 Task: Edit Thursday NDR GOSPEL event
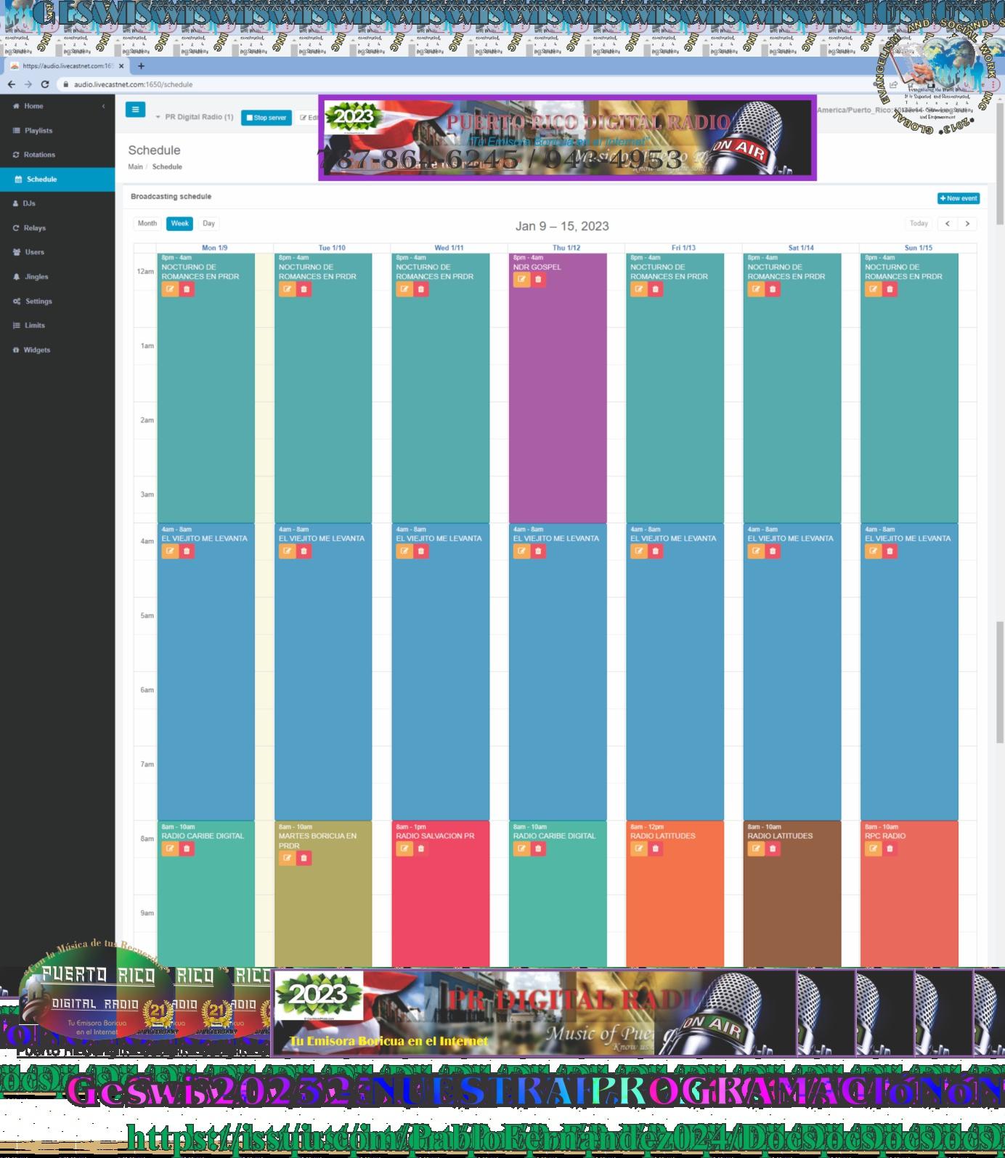(521, 280)
